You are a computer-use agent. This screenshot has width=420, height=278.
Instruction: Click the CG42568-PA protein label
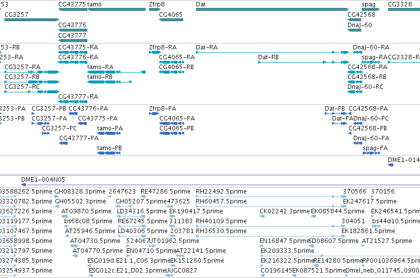pyautogui.click(x=368, y=109)
